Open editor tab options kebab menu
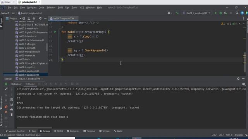This screenshot has width=248, height=139. 243,19
